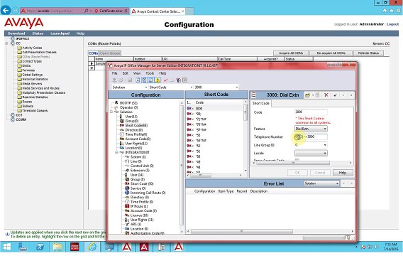Collapse the Solution node in configuration tree

pyautogui.click(x=111, y=112)
